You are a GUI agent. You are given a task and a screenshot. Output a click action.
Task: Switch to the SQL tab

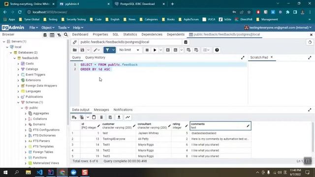pos(116,34)
